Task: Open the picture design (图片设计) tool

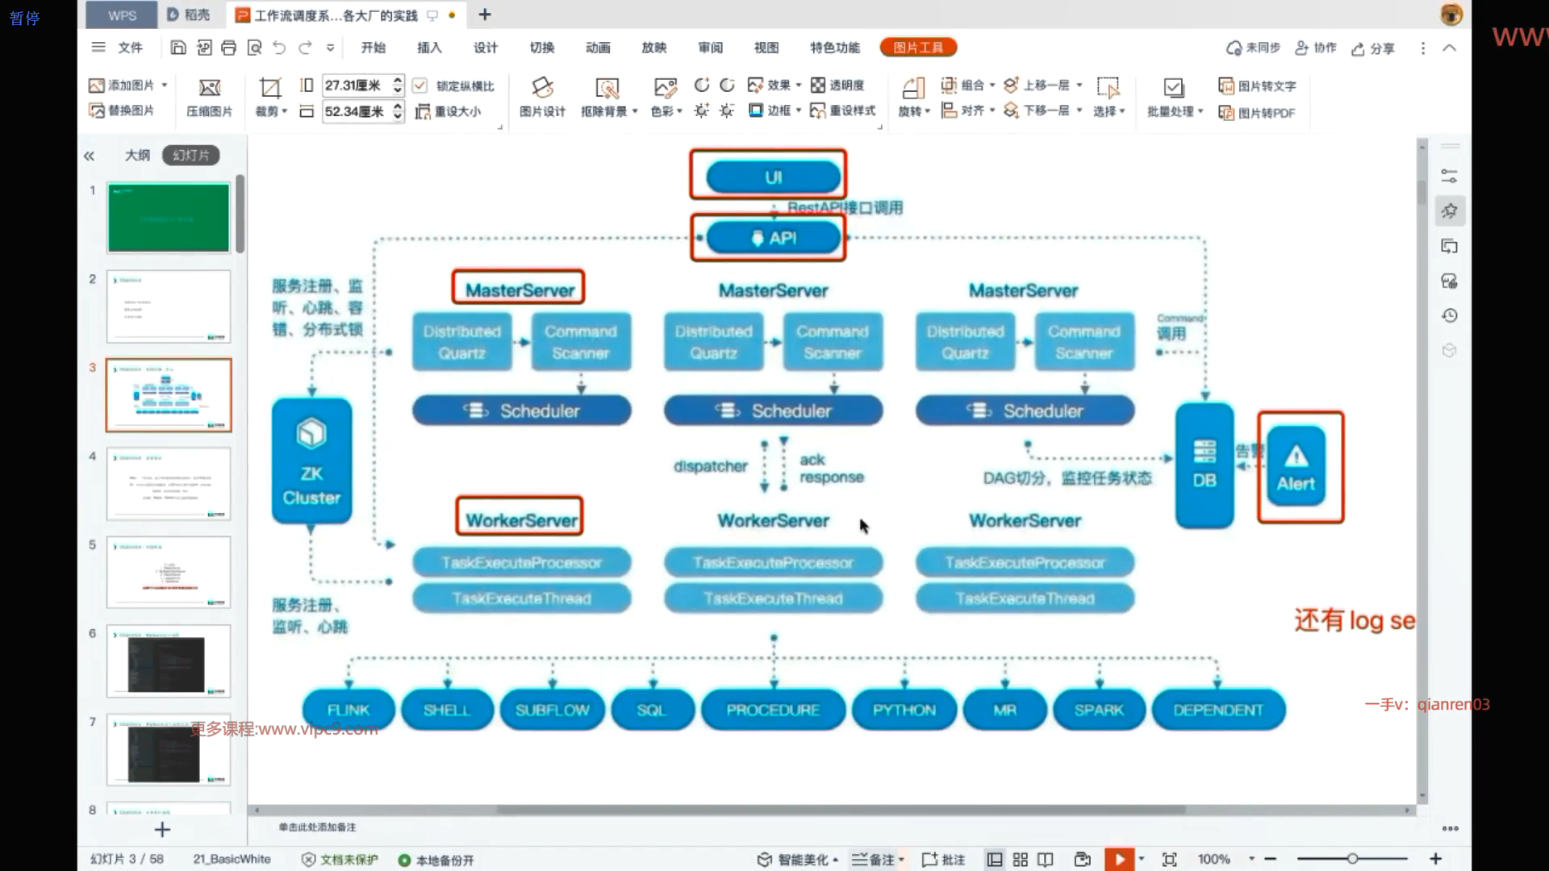Action: (542, 88)
